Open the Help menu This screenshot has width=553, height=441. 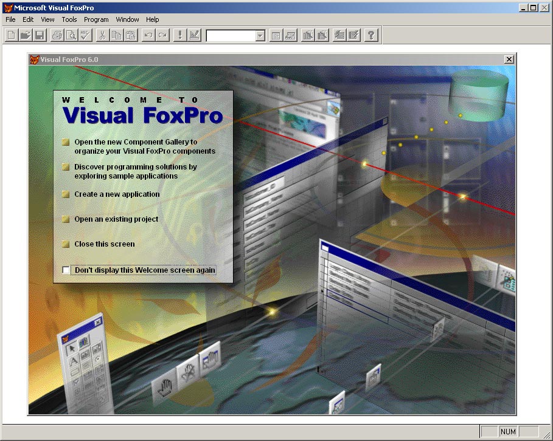(x=152, y=19)
